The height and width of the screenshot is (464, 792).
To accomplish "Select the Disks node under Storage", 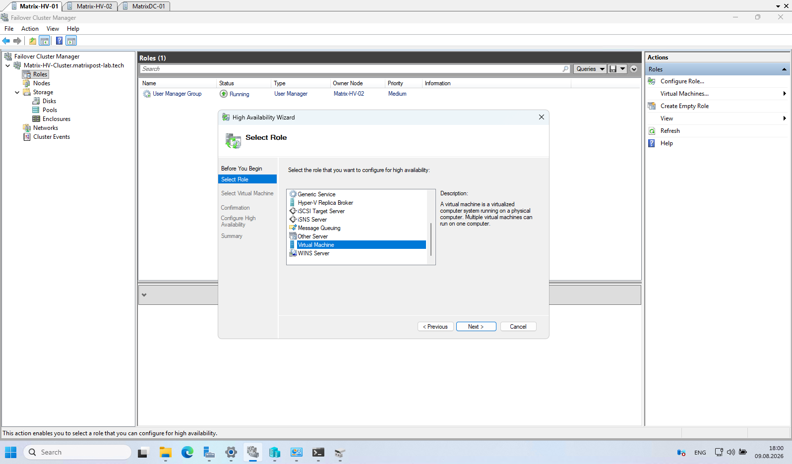I will [x=49, y=101].
